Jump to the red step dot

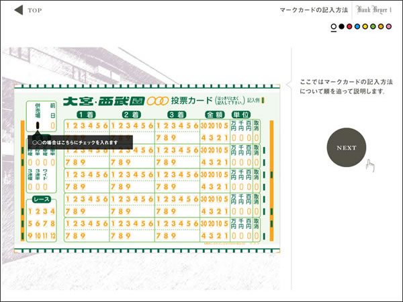(x=349, y=26)
